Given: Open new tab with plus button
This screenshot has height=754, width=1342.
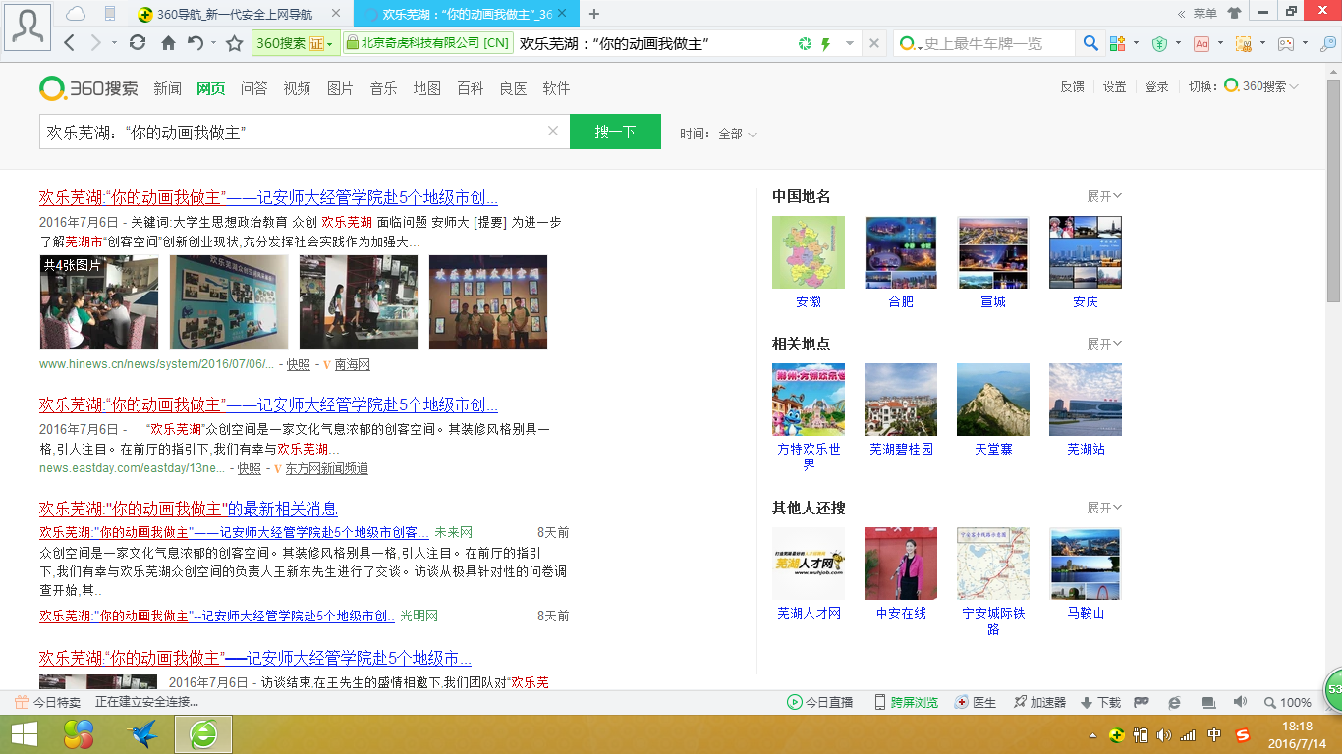Looking at the screenshot, I should tap(594, 14).
